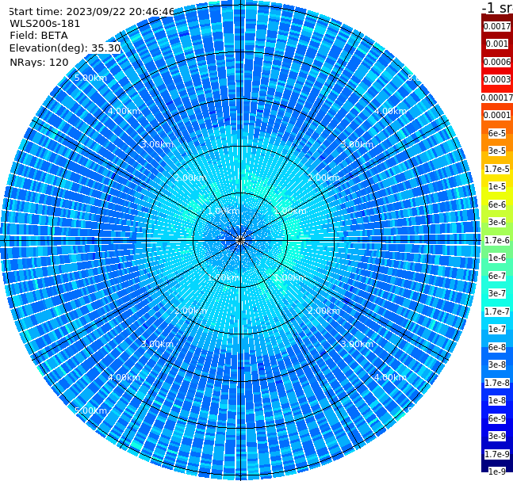The width and height of the screenshot is (513, 481).
Task: Click the Start time 2023/09/22 20:46:46 text
Action: [92, 12]
